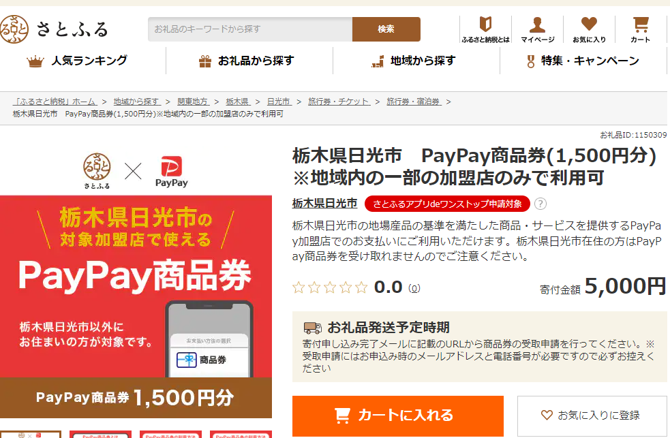Click 地域から探す breadcrumb link
The width and height of the screenshot is (670, 438).
(137, 101)
